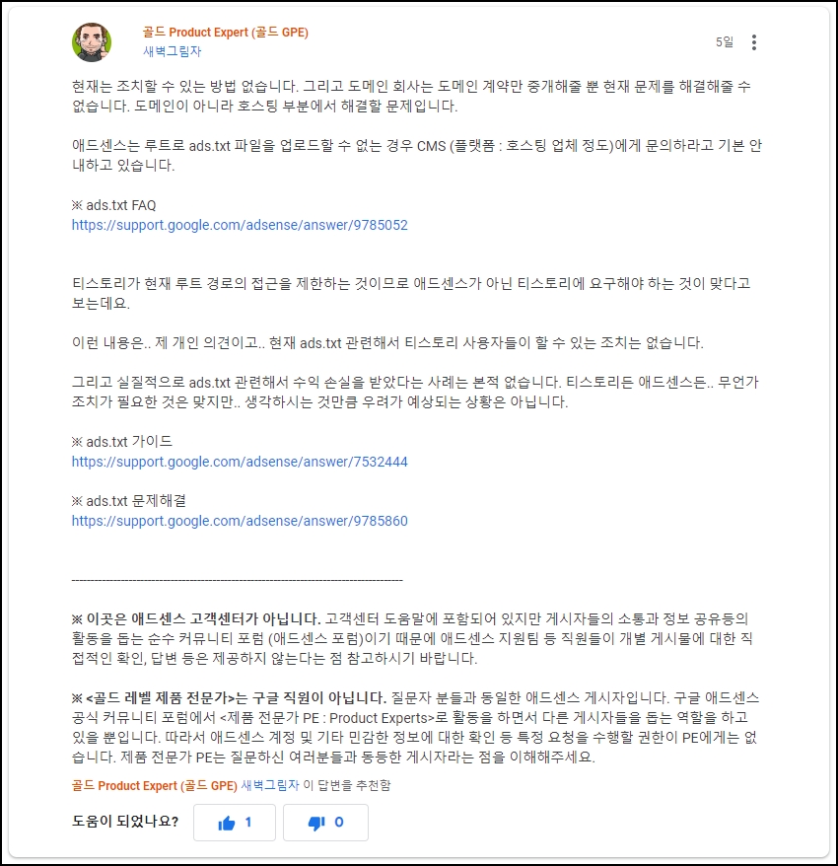Click the ※ ads.txt 문제해결 heading text
This screenshot has width=838, height=866.
(x=128, y=501)
